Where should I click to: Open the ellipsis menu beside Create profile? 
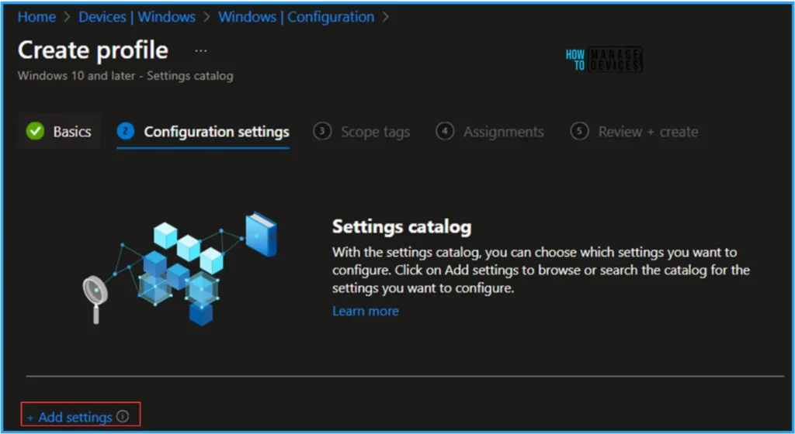click(x=201, y=50)
